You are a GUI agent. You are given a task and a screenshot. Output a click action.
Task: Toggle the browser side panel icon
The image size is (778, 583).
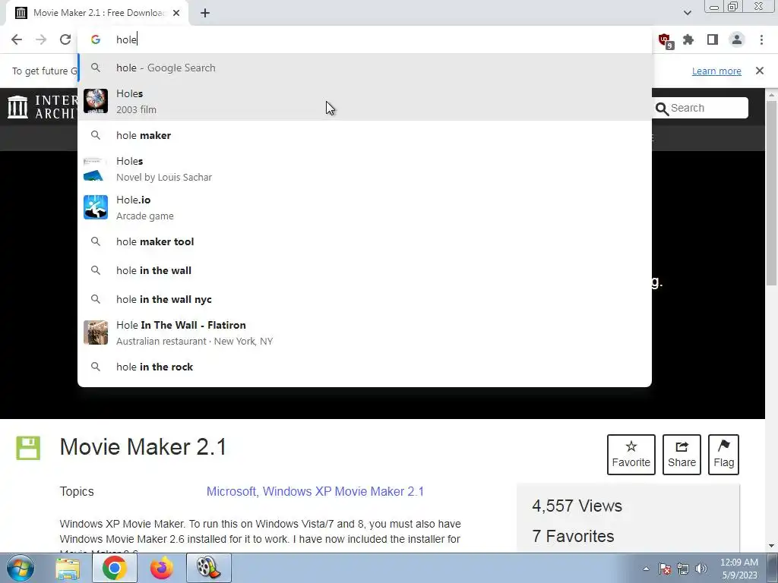tap(713, 39)
